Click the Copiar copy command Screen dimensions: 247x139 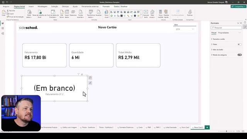10,14
